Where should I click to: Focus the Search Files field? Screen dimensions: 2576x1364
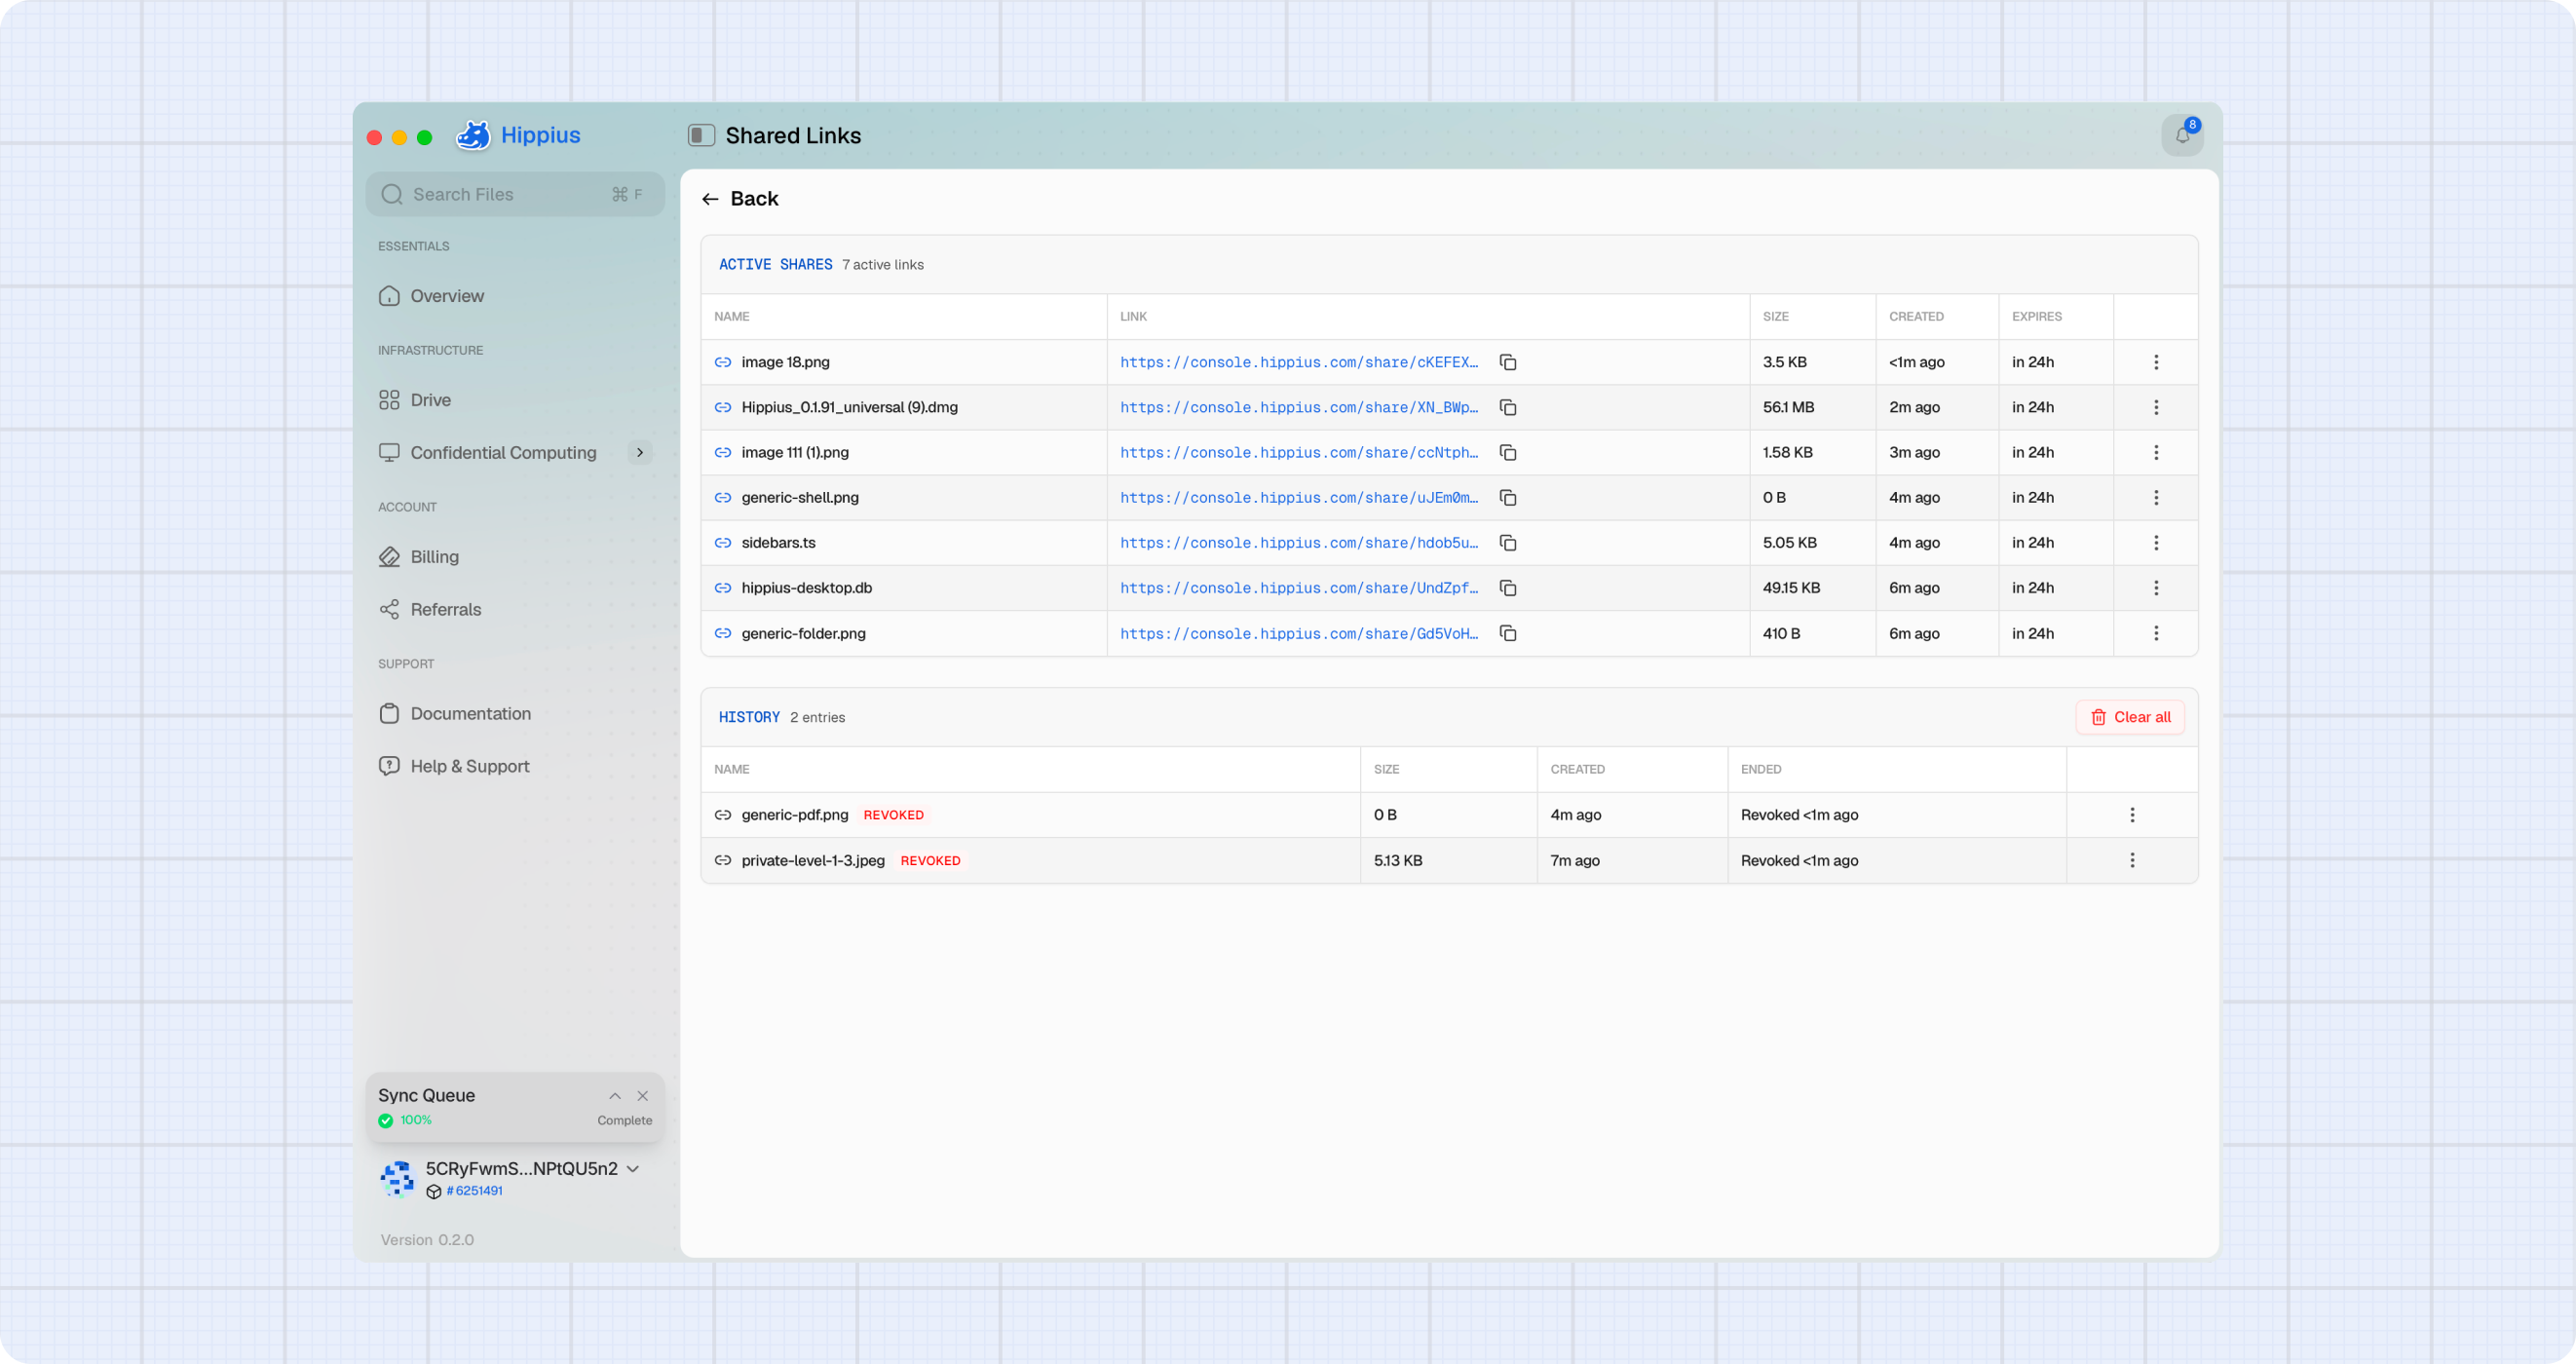(x=515, y=194)
